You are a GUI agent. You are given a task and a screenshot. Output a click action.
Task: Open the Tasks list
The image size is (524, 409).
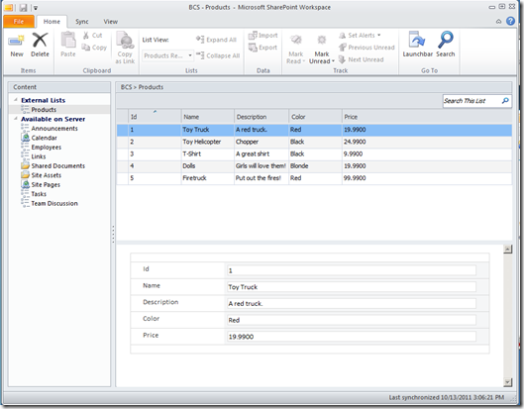click(39, 194)
